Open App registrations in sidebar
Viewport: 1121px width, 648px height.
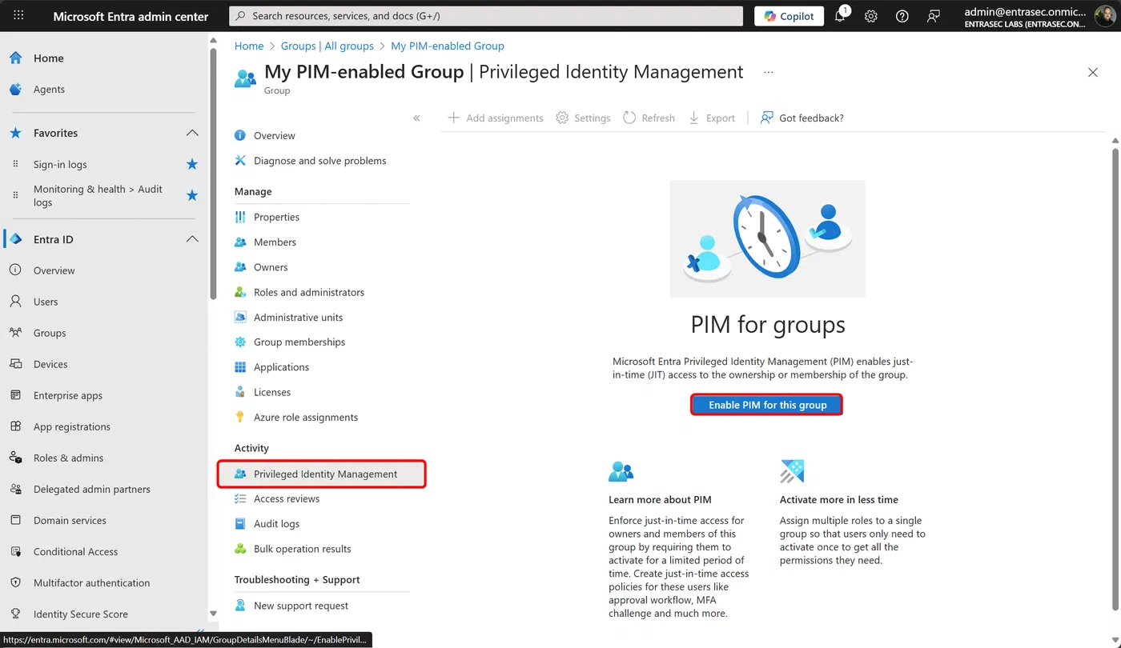click(72, 426)
